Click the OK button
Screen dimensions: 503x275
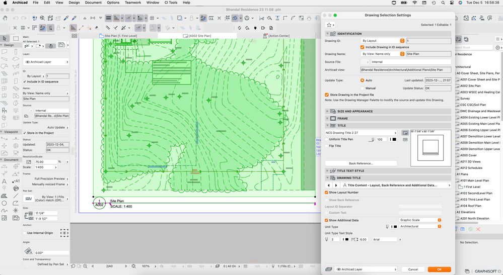pyautogui.click(x=439, y=269)
